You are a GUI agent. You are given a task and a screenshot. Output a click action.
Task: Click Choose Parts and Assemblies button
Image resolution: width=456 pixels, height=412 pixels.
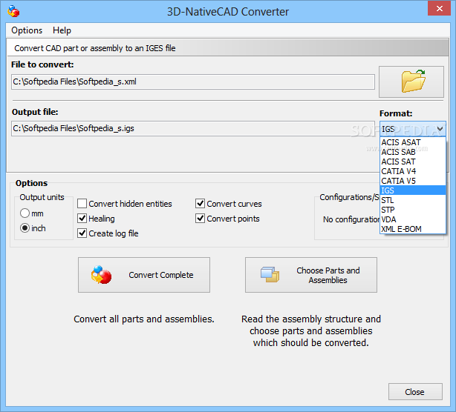click(x=311, y=275)
